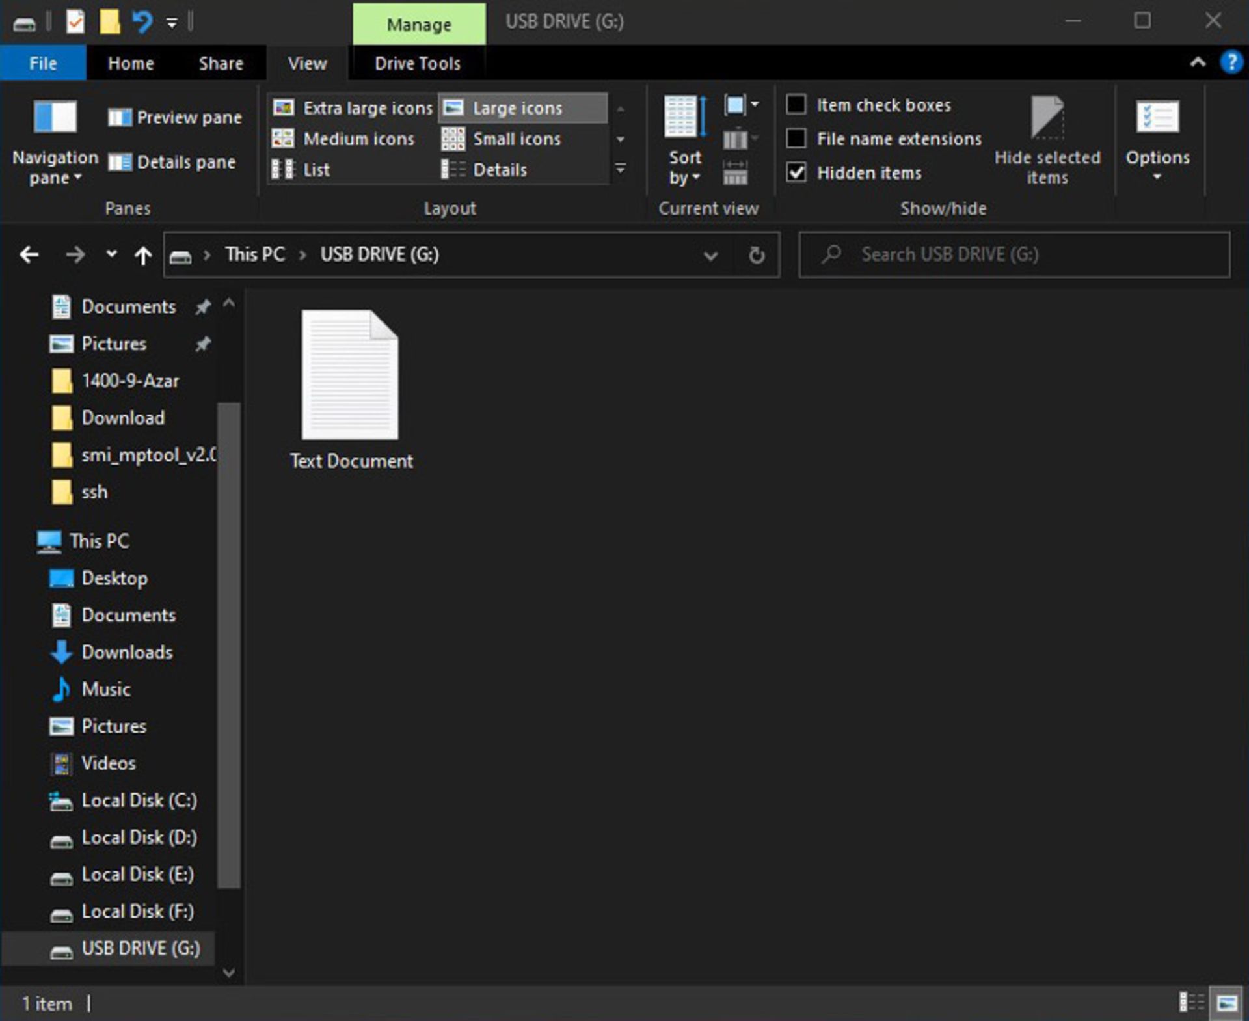
Task: Refresh the USB DRIVE folder view
Action: [757, 254]
